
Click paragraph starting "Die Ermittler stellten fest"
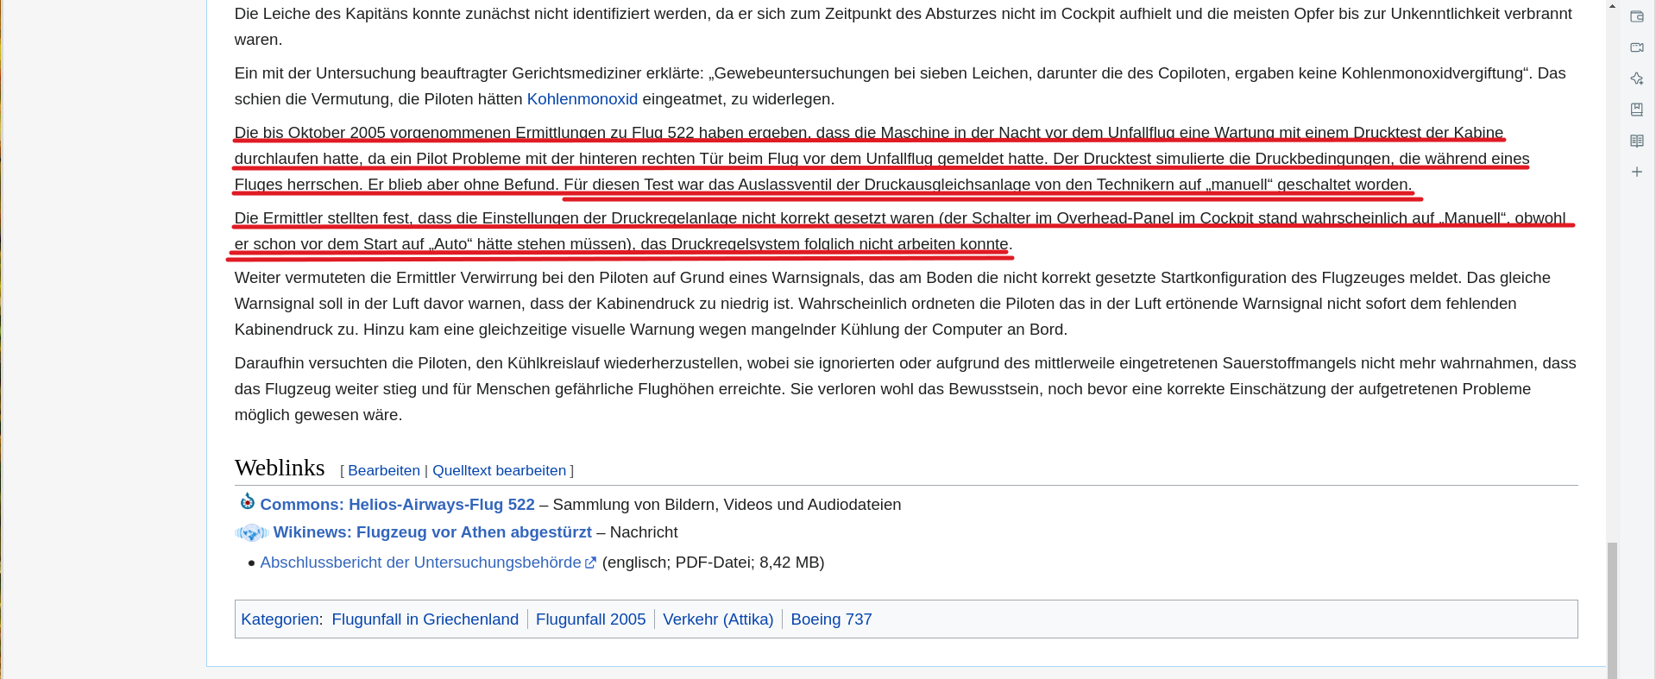pos(900,231)
